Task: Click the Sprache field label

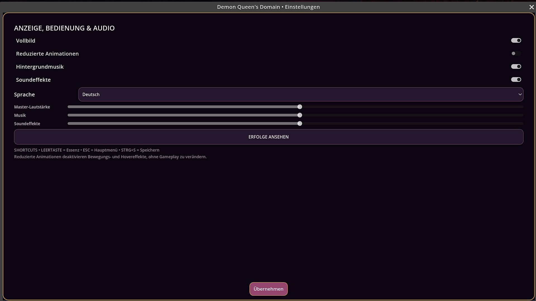Action: (25, 94)
